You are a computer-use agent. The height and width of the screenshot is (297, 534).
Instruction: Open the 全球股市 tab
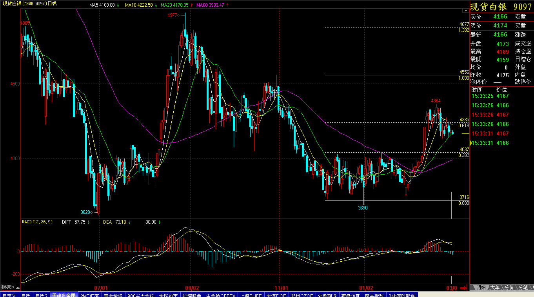pyautogui.click(x=169, y=295)
